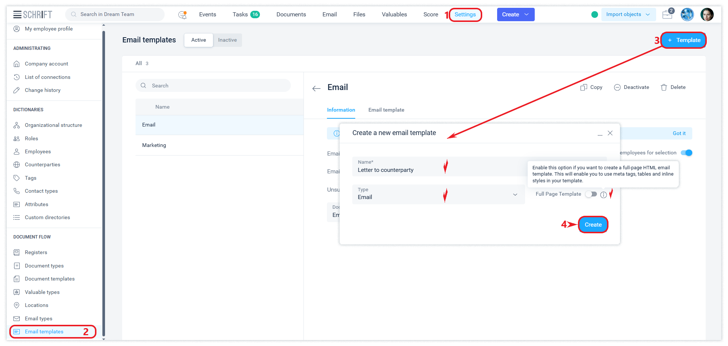Open the chat assistant icon in the top bar
This screenshot has width=728, height=346.
(x=182, y=15)
